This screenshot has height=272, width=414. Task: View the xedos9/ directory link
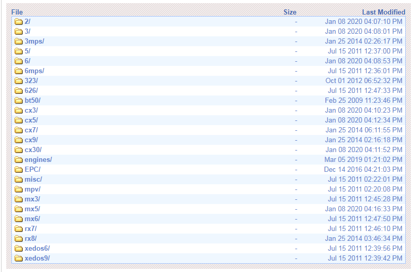click(x=37, y=259)
